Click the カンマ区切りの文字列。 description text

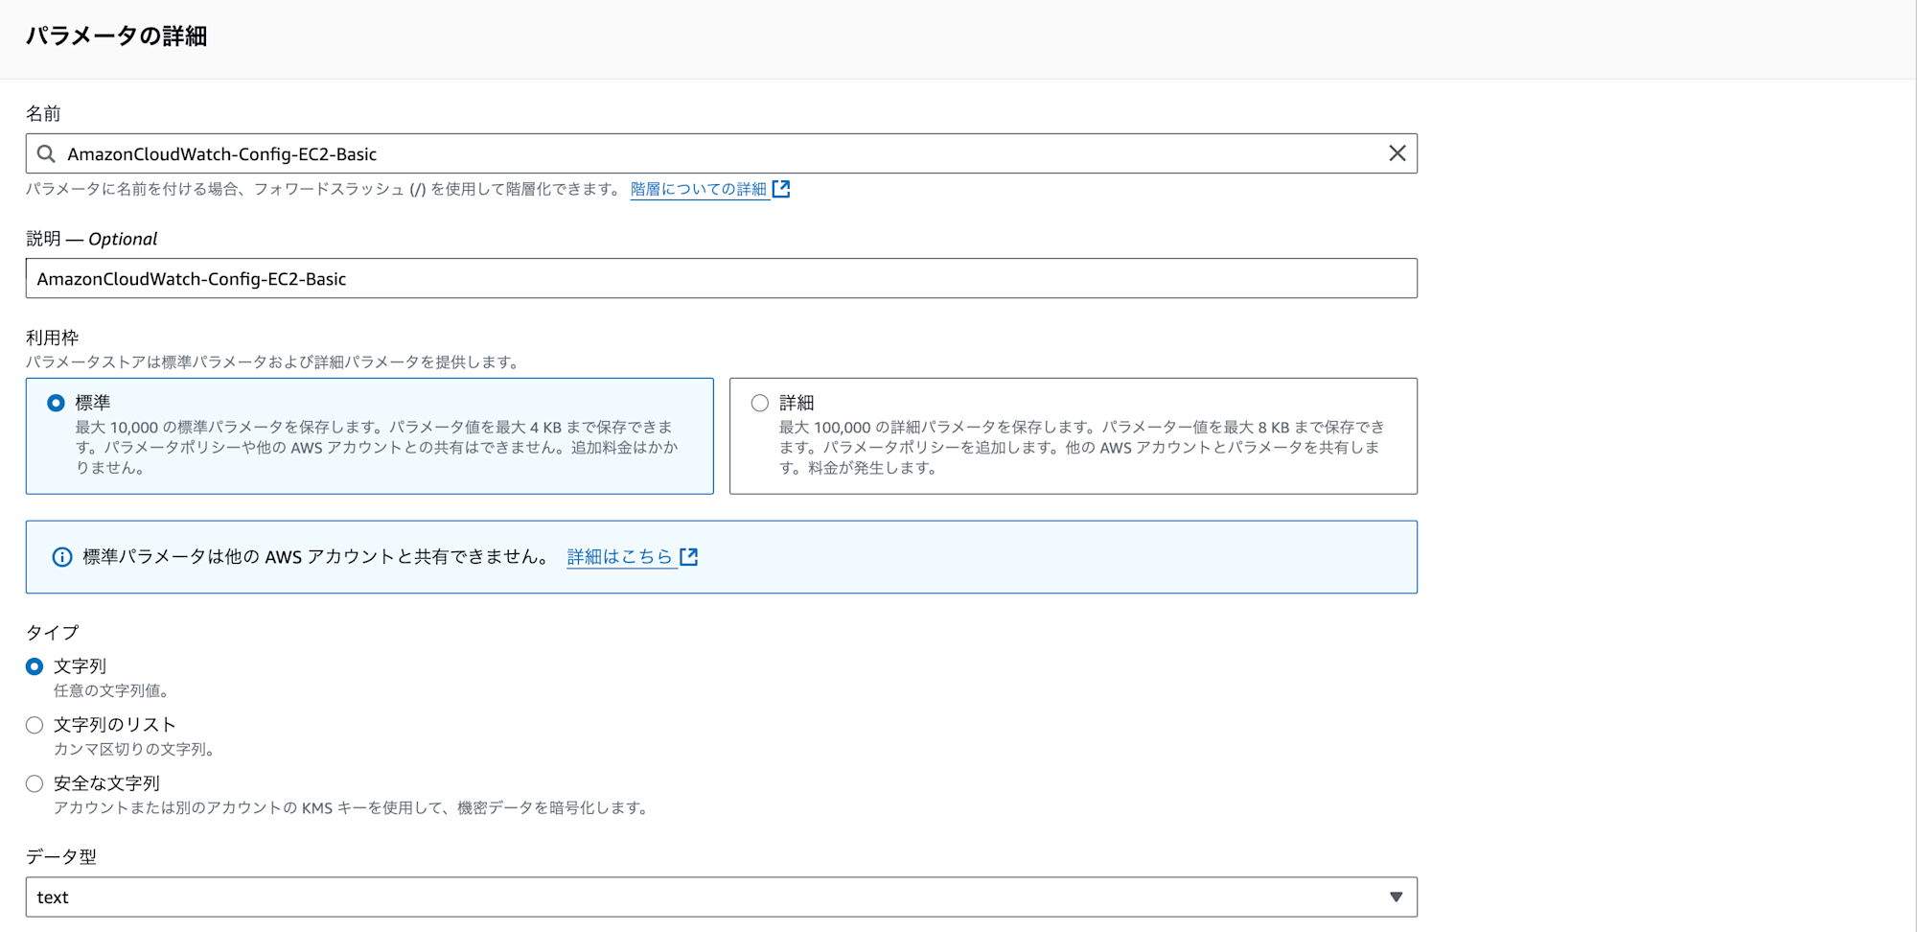134,749
